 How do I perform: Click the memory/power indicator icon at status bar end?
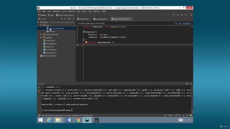pyautogui.click(x=191, y=115)
